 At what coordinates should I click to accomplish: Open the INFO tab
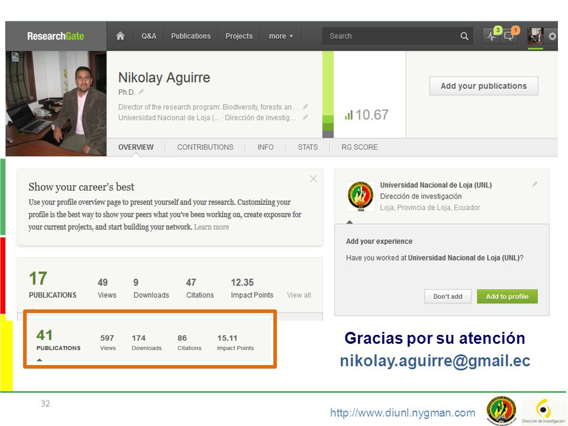click(266, 147)
